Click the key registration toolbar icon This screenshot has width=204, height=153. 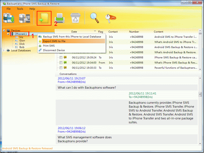coord(111,18)
